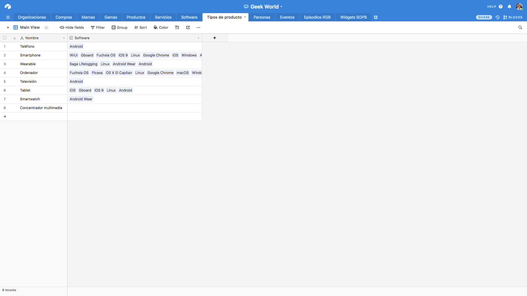Screen dimensions: 527x296
Task: Click the lock icon in header
Action: click(15, 38)
